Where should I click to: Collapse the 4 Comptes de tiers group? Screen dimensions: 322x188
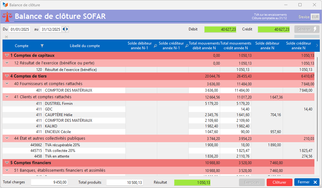click(x=7, y=76)
